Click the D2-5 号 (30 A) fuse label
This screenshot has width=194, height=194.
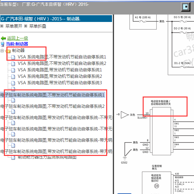coord(182,17)
